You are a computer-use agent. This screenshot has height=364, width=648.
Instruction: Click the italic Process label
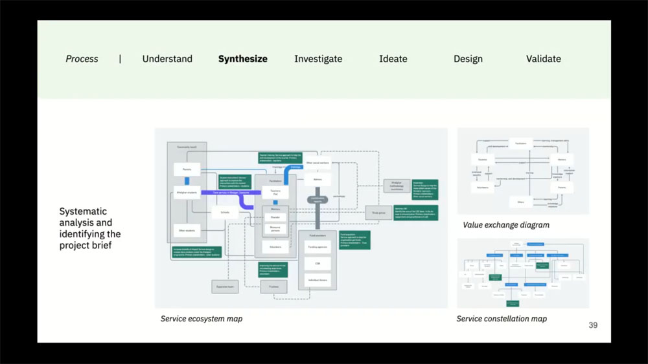pyautogui.click(x=82, y=59)
